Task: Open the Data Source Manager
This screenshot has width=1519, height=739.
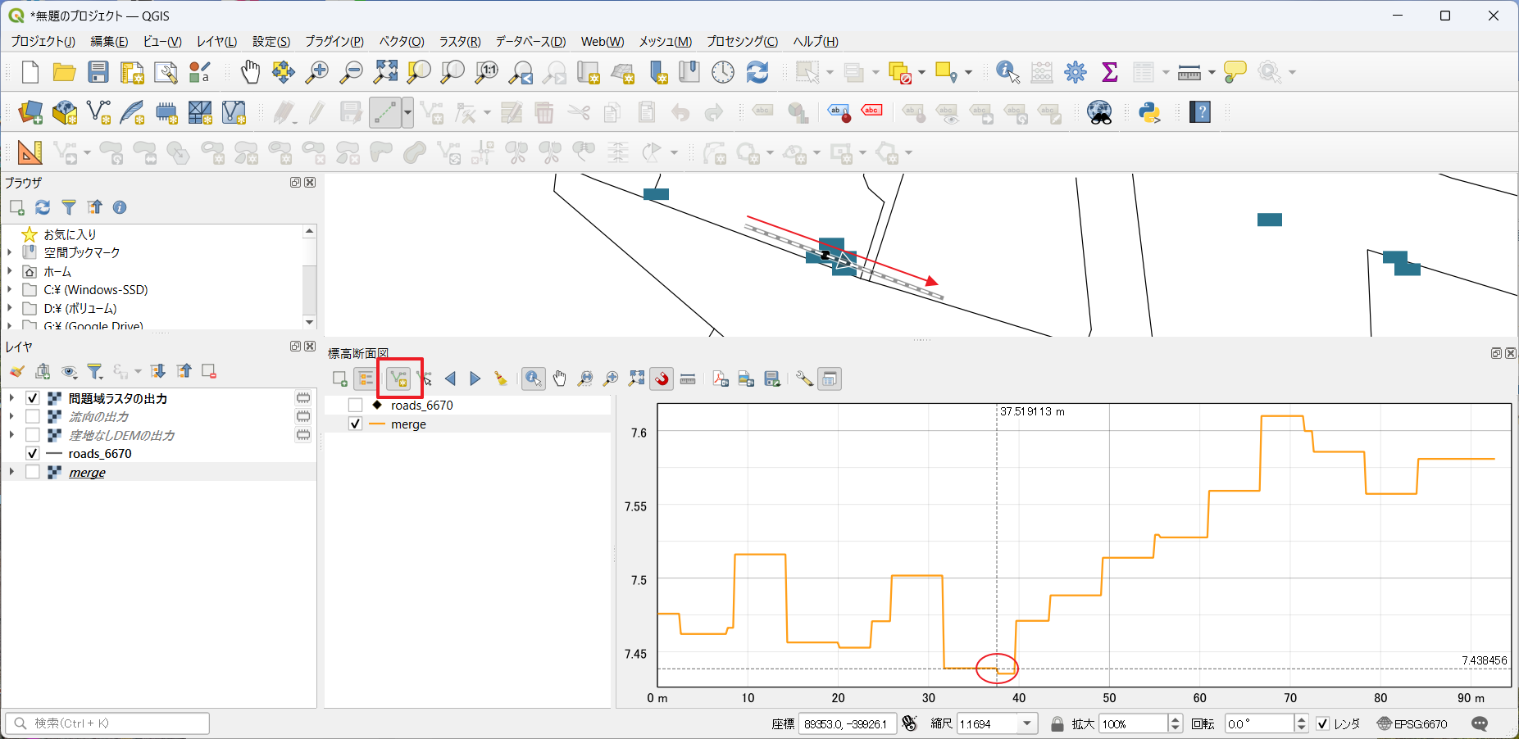Action: 30,112
